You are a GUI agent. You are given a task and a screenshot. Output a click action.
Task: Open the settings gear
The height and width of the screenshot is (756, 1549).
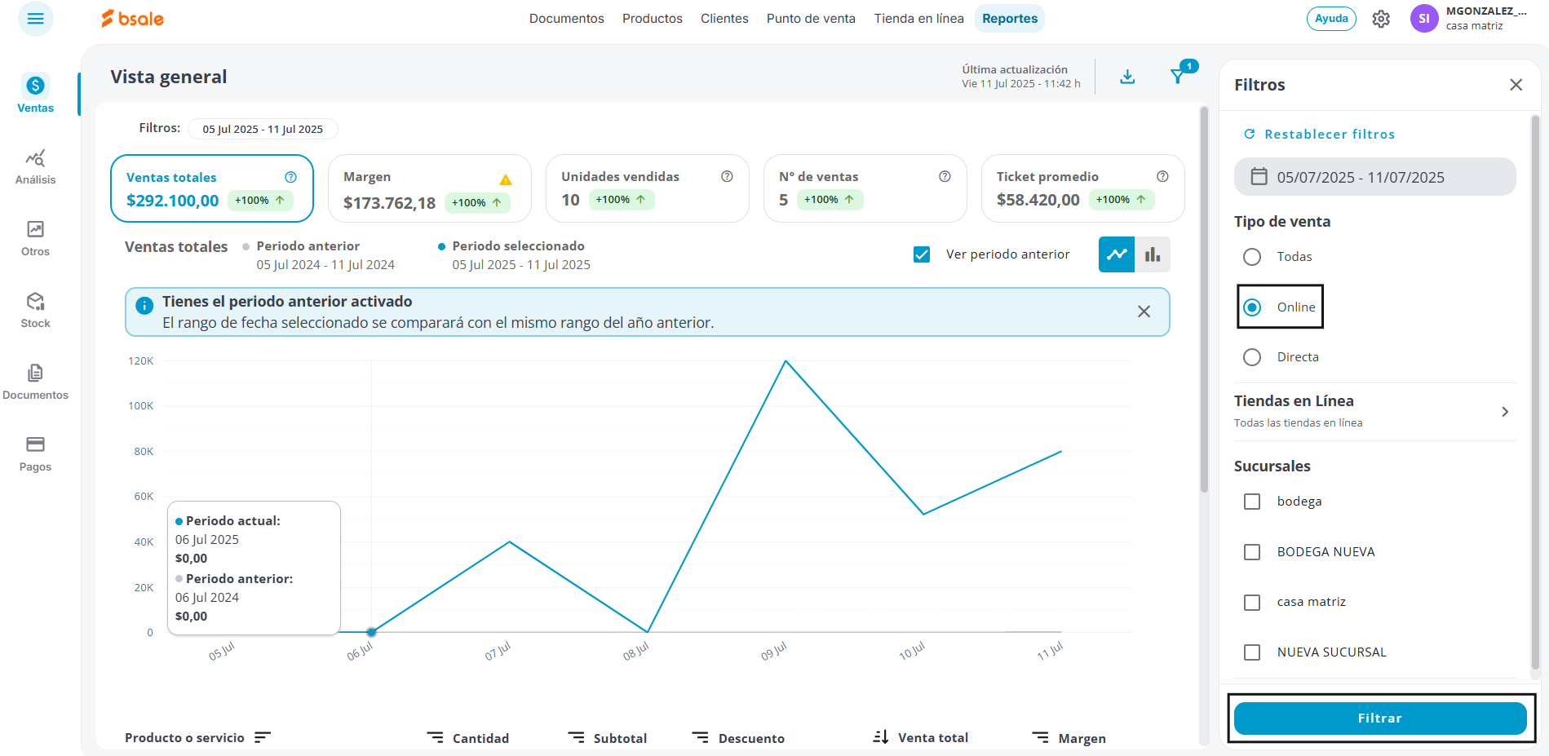[x=1381, y=19]
